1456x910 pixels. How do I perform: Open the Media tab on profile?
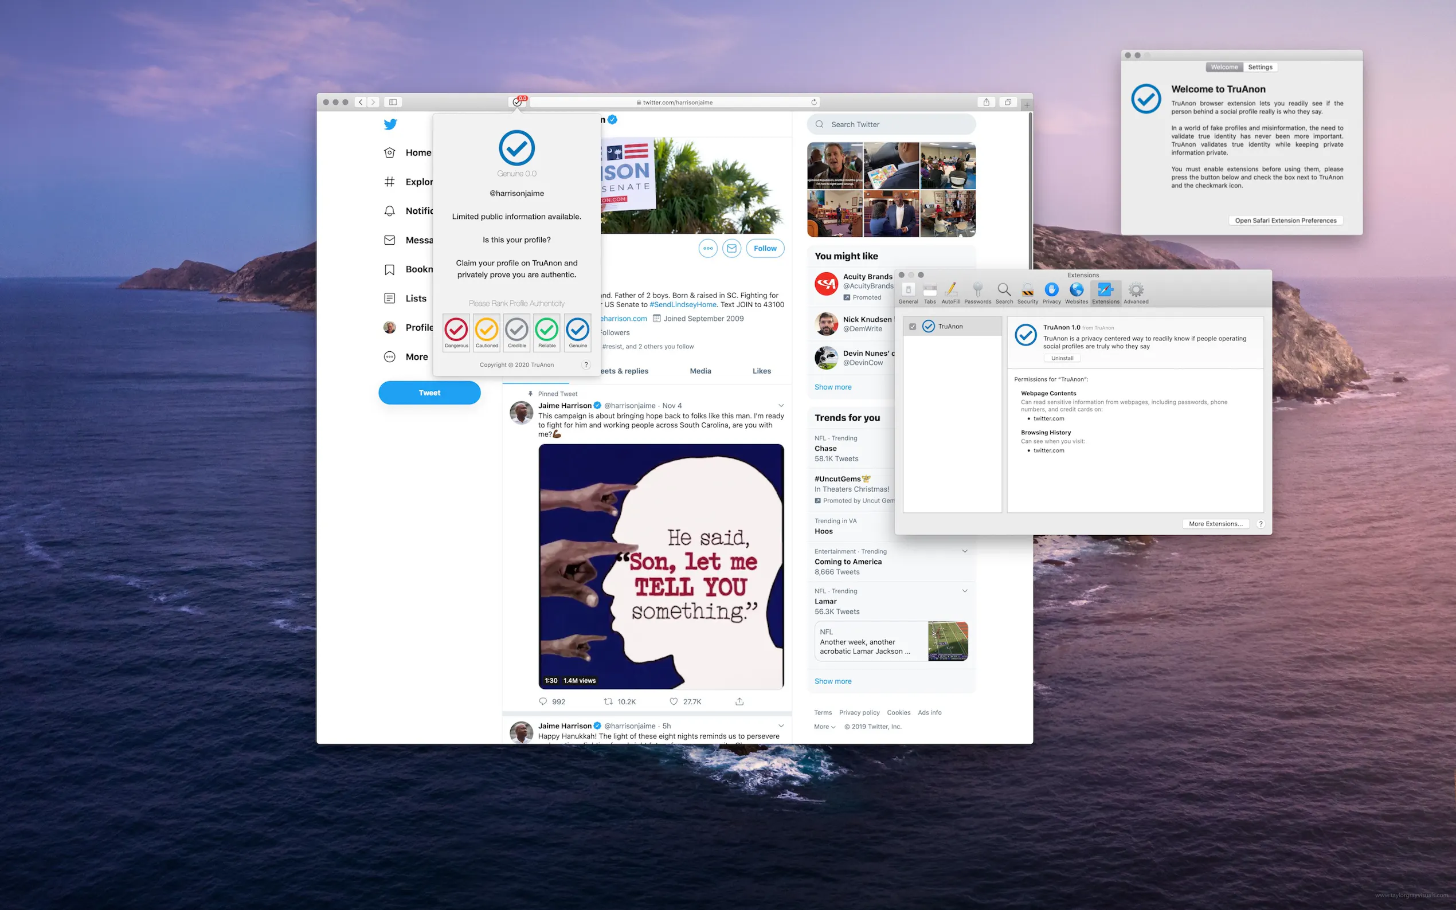pyautogui.click(x=700, y=371)
